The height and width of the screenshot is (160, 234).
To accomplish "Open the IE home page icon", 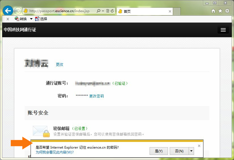I will pos(213,11).
